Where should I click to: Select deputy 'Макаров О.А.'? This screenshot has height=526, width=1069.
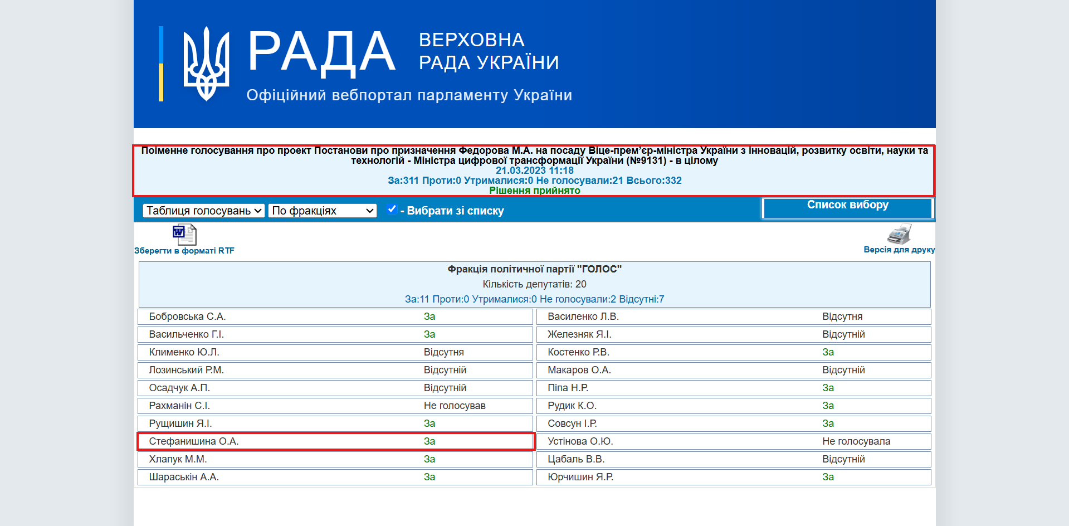(579, 370)
